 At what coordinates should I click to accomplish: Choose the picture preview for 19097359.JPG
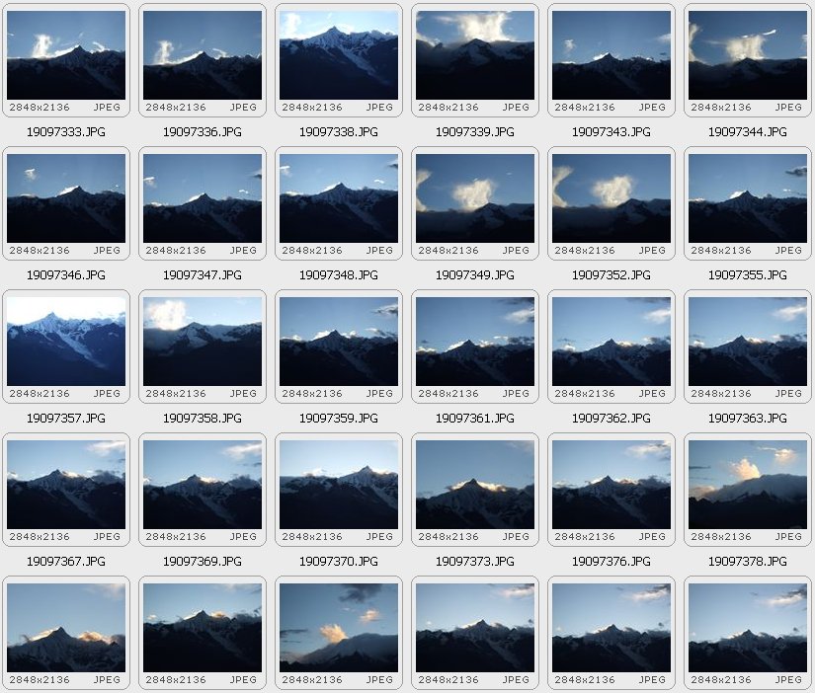tap(339, 342)
